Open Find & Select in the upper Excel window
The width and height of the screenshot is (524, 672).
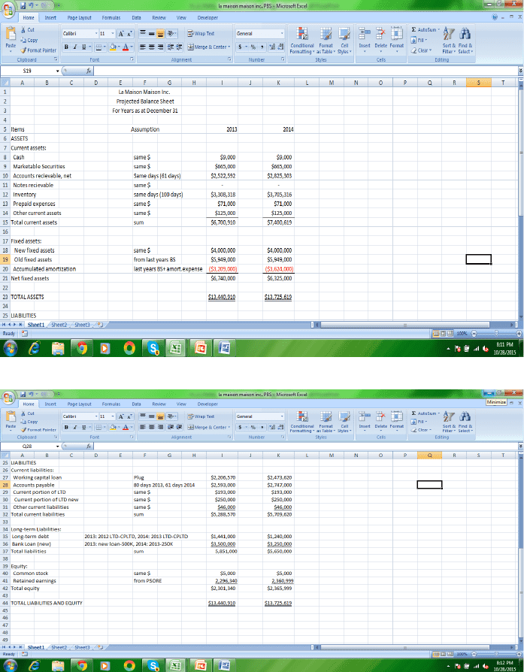point(465,41)
